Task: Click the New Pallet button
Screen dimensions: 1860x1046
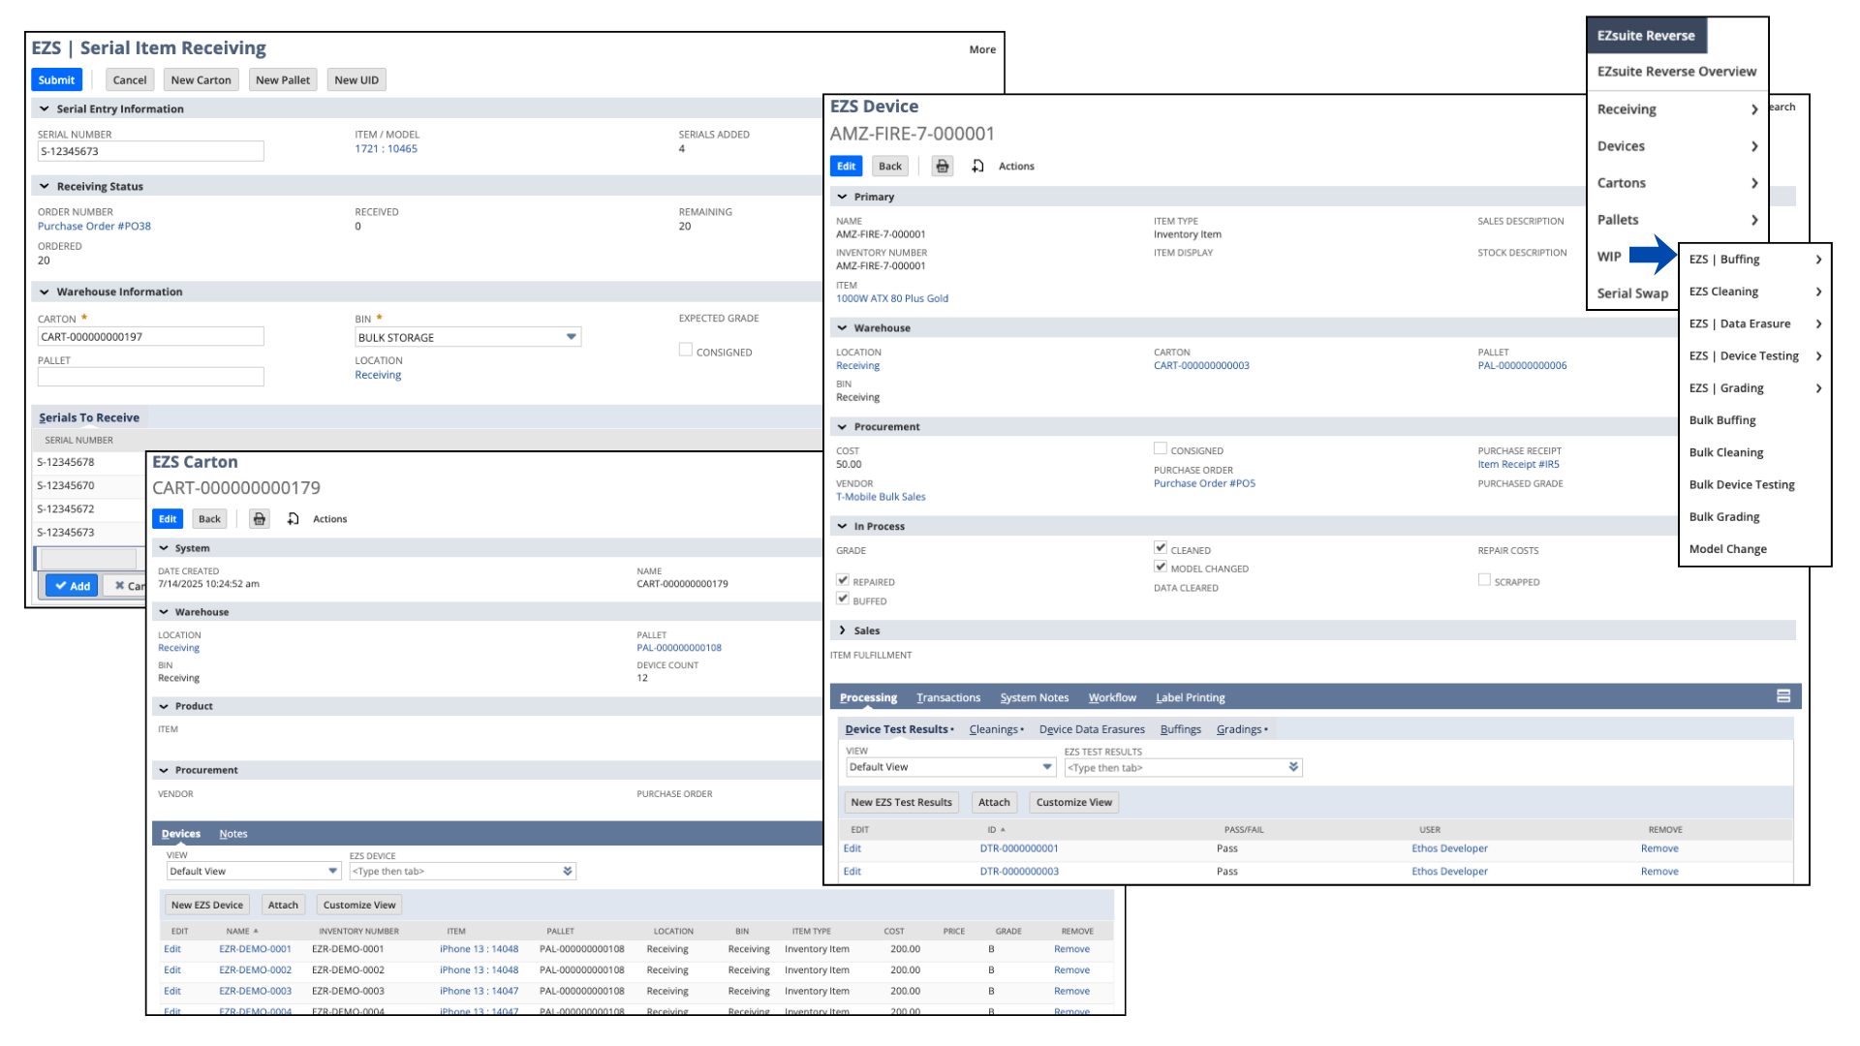Action: click(282, 80)
